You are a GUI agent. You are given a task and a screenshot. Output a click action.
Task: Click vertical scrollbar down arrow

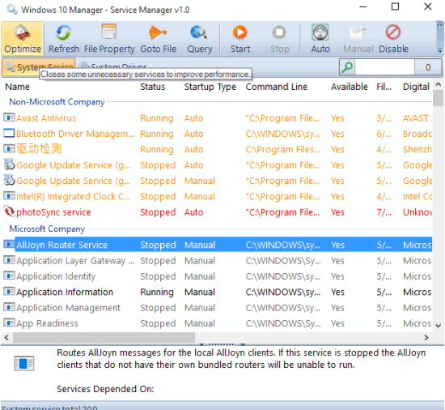point(439,326)
